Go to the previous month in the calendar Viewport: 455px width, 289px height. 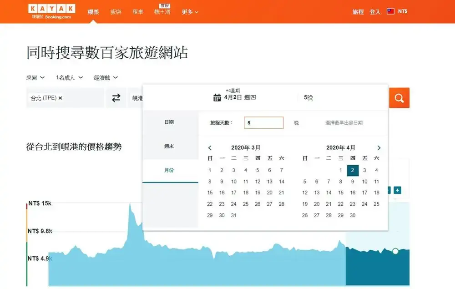coord(210,148)
